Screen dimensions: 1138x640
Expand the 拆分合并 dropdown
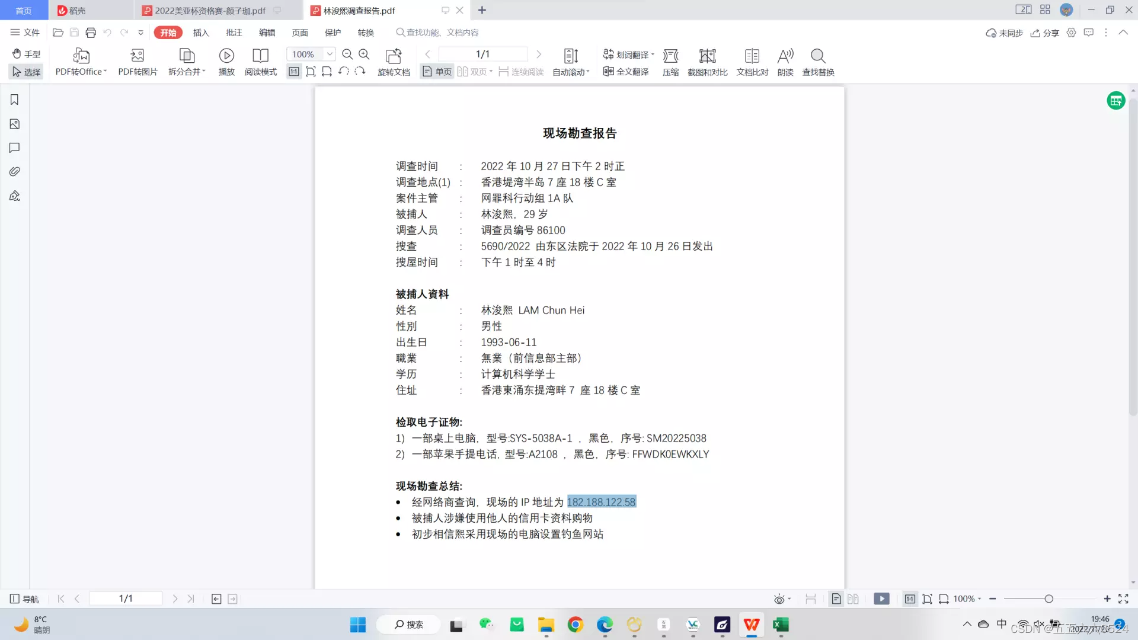204,72
